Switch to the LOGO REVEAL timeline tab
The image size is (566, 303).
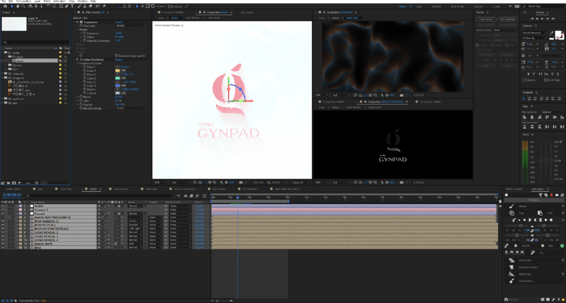tap(121, 189)
